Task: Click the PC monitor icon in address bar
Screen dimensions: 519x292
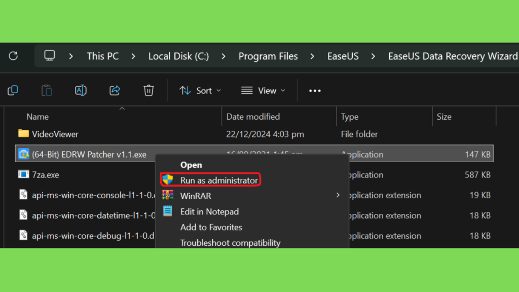Action: click(x=50, y=56)
